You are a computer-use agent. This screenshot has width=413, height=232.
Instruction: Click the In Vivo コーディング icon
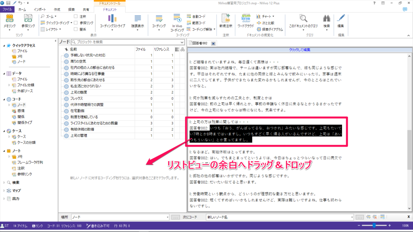coord(177,21)
